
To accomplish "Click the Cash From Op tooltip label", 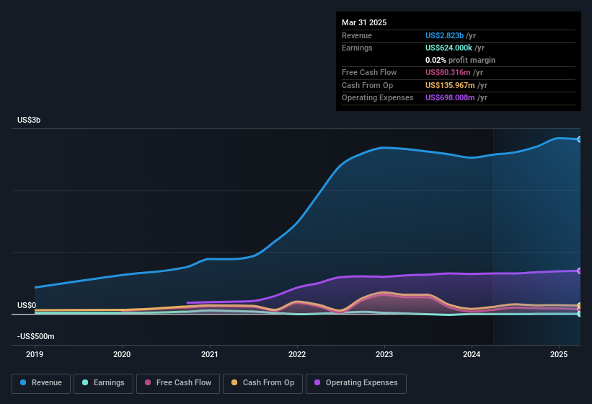I will (367, 85).
